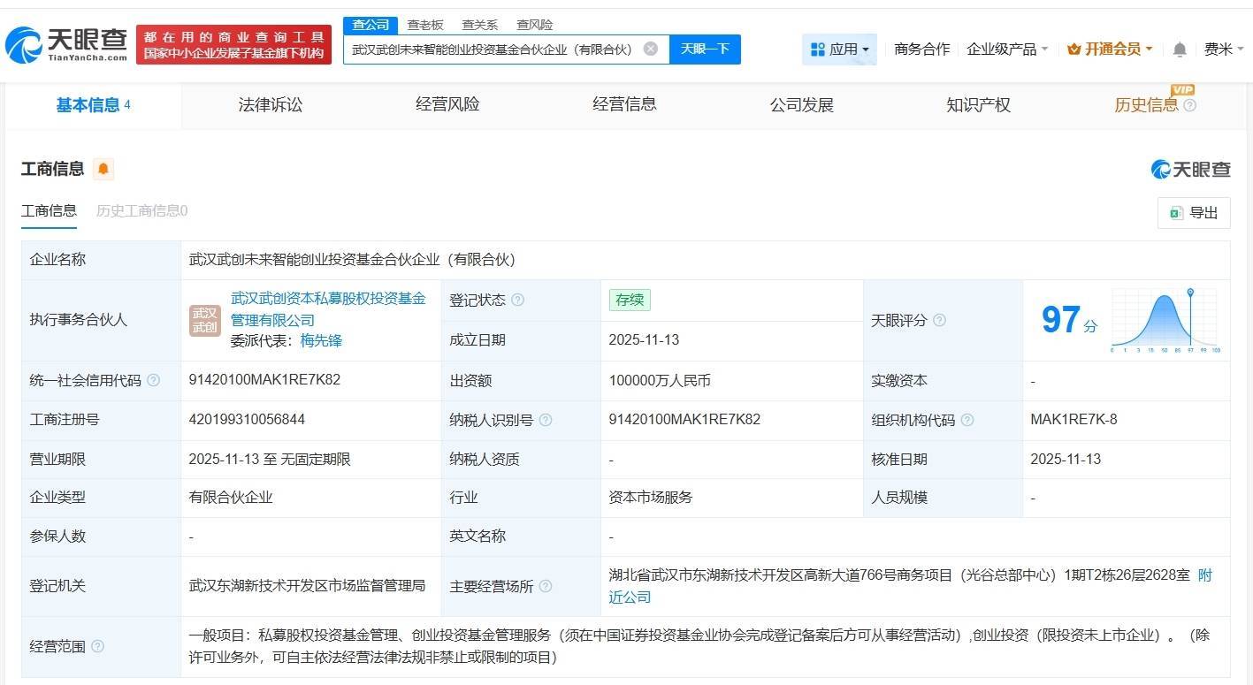Image resolution: width=1253 pixels, height=685 pixels.
Task: Open the 开通会员 membership dropdown
Action: pos(1110,49)
